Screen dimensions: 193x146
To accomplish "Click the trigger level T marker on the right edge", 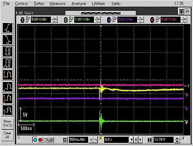I will [x=187, y=86].
